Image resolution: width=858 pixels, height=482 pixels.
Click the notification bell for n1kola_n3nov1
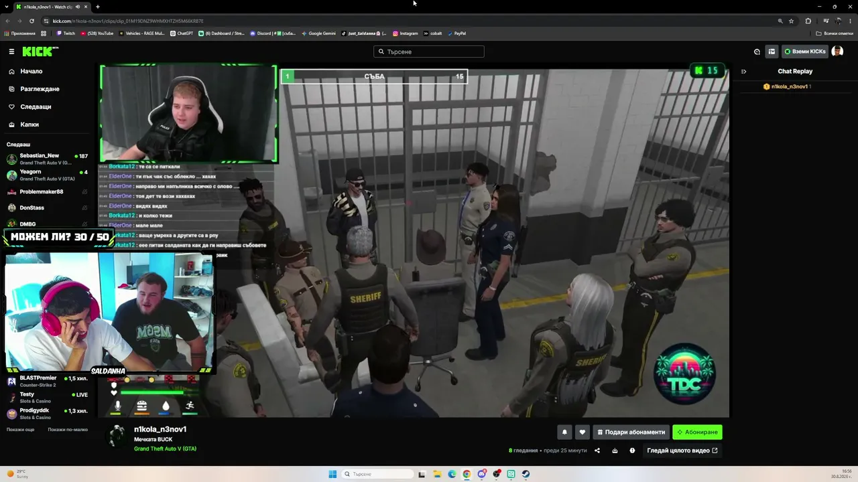pos(564,432)
